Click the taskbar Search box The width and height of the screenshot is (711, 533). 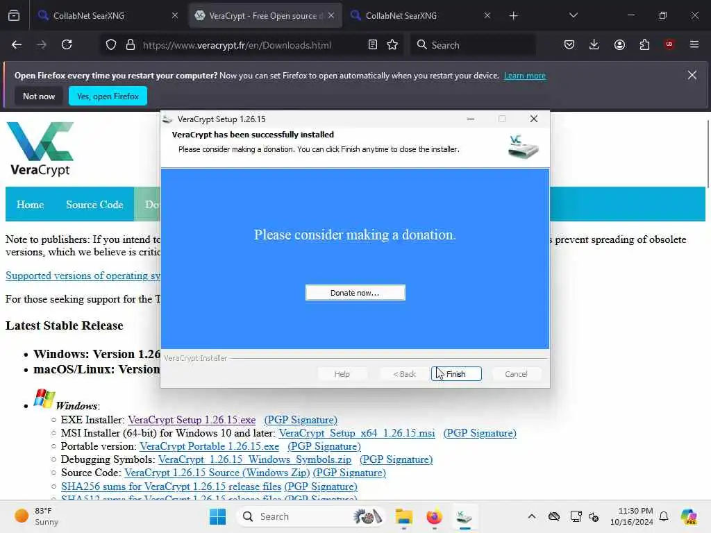tap(312, 516)
